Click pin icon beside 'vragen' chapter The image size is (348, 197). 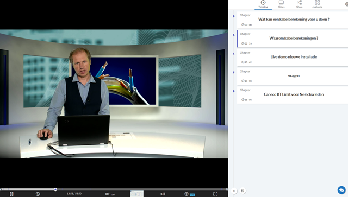coord(234,72)
